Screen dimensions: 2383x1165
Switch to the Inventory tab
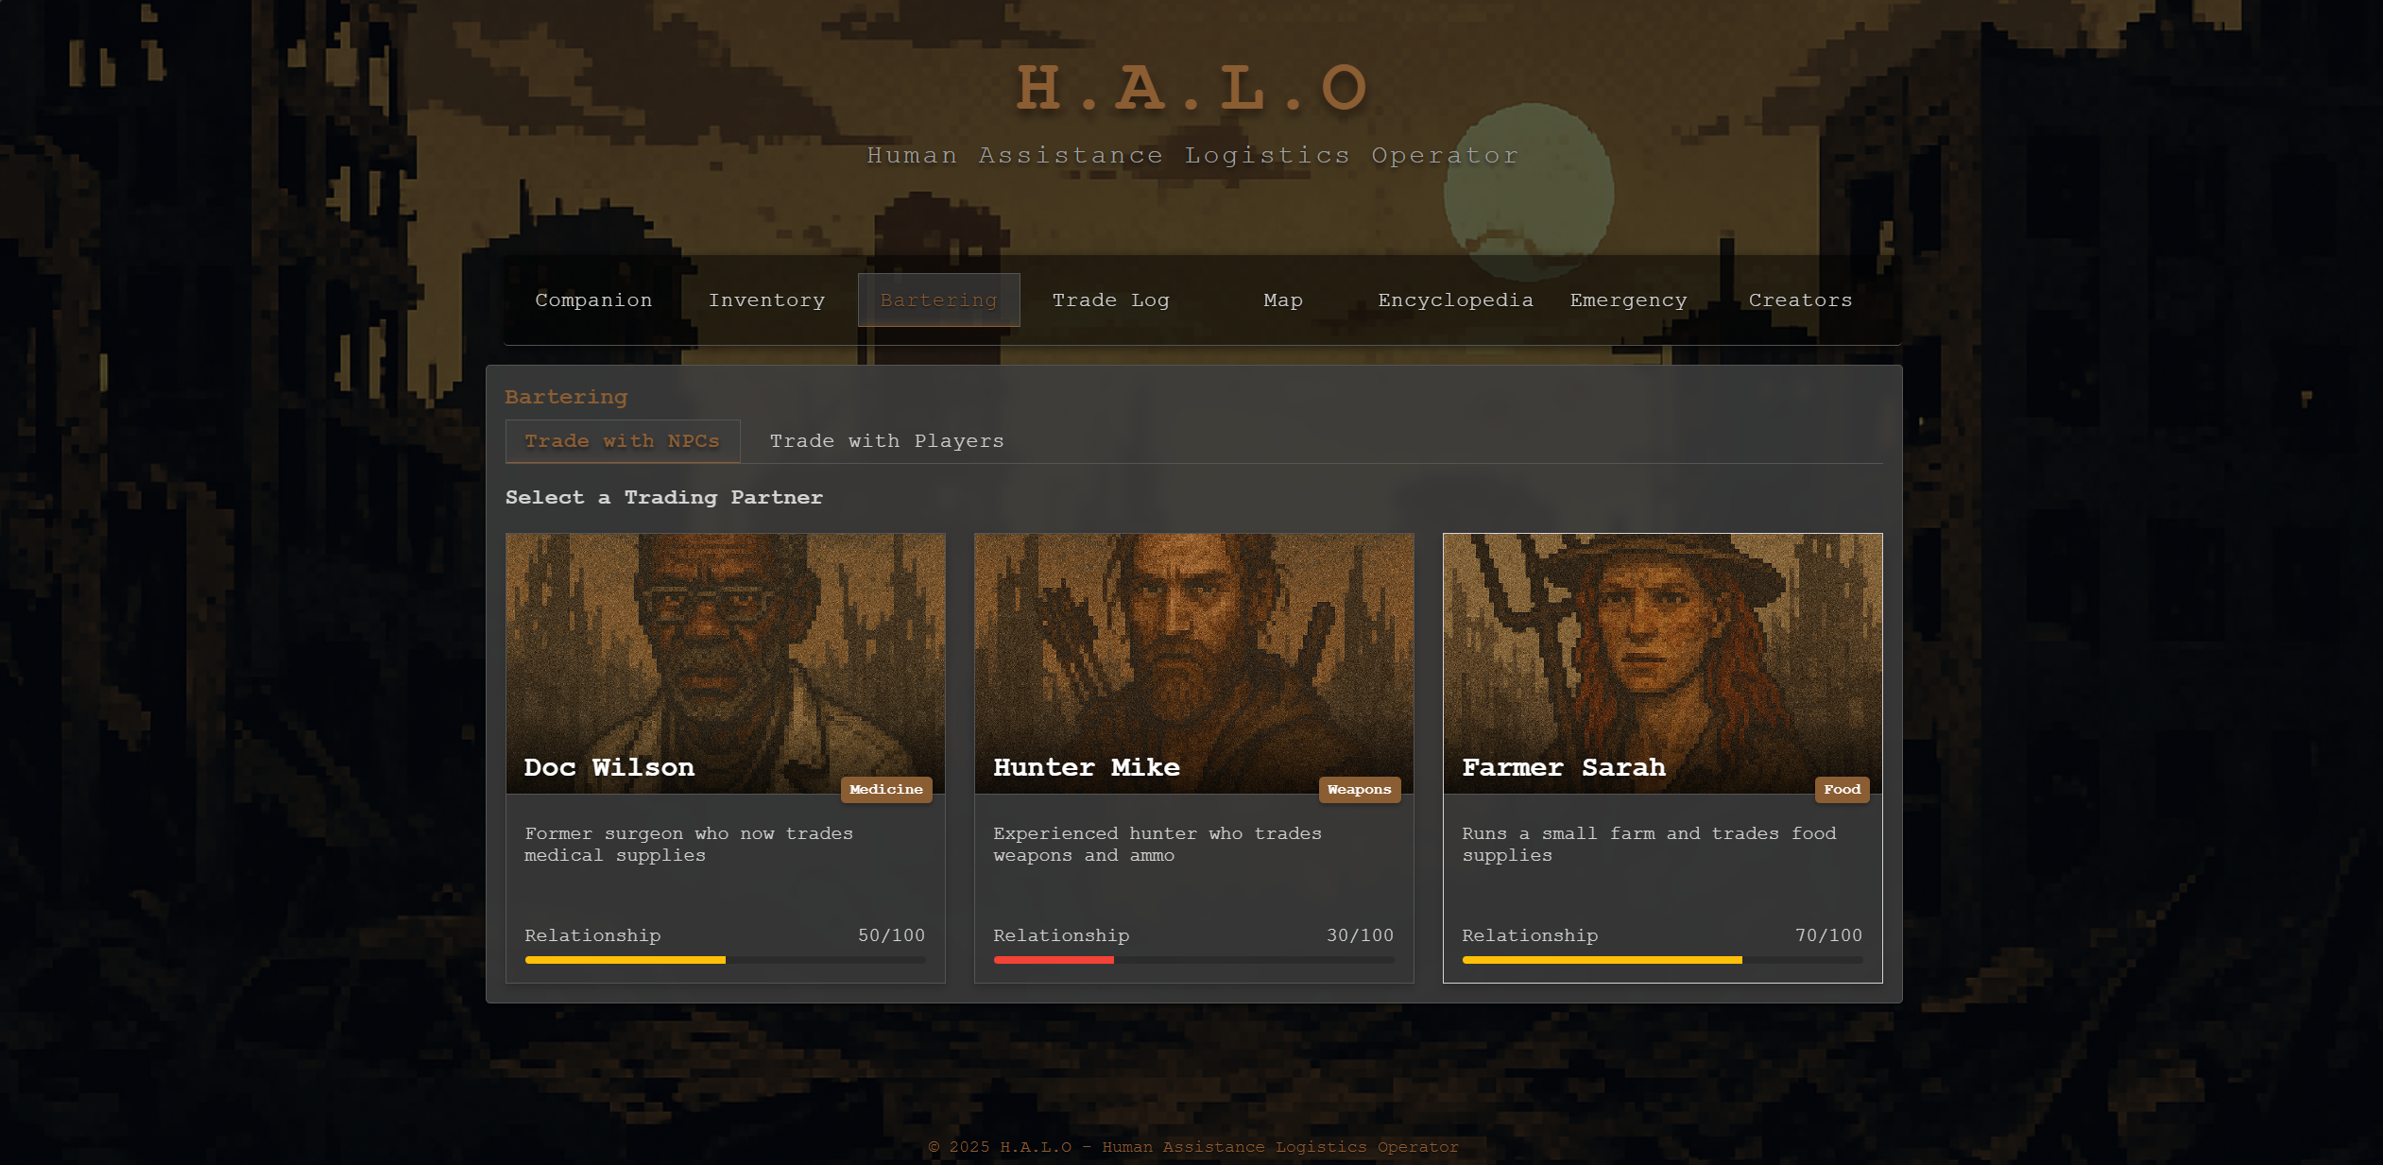[x=766, y=300]
